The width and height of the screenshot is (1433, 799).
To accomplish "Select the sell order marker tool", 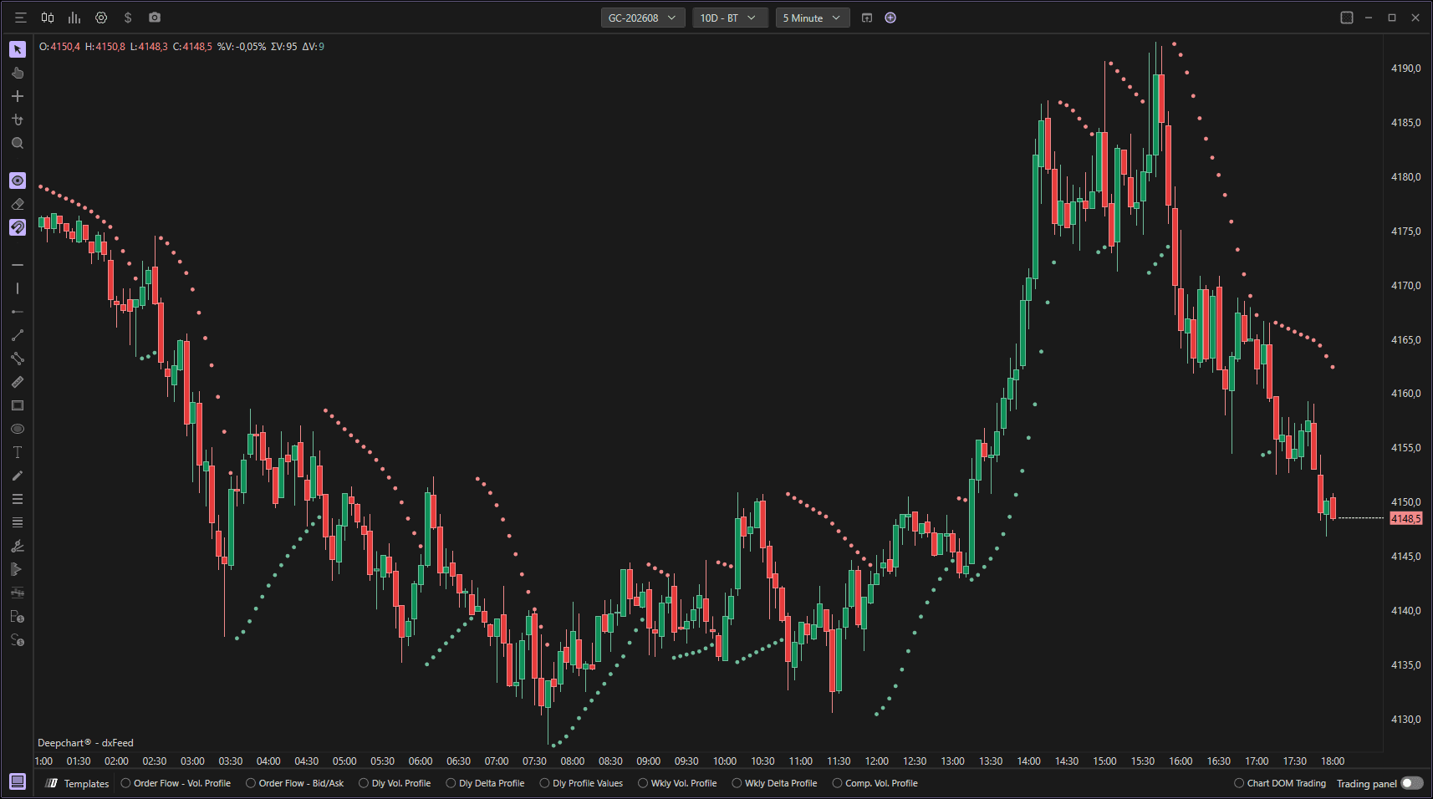I will (18, 640).
